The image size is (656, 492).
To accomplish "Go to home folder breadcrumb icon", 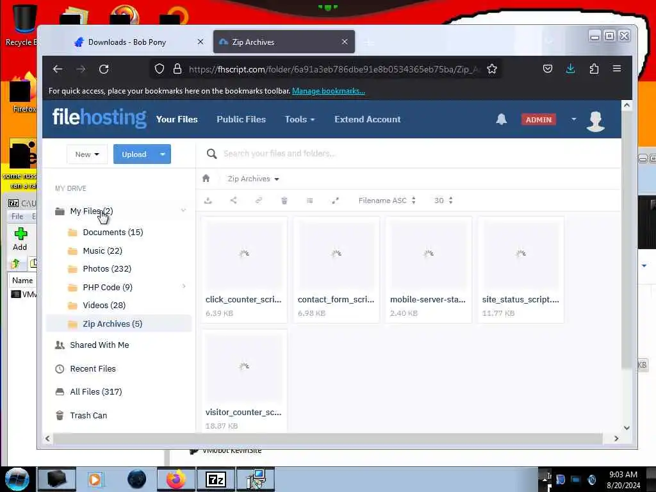I will click(x=206, y=179).
